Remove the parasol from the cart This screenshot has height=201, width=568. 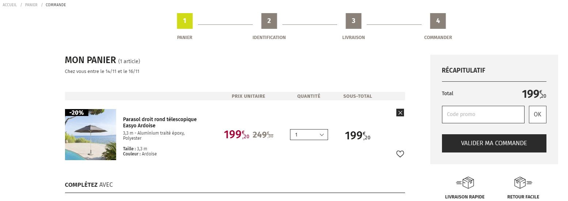coord(400,113)
